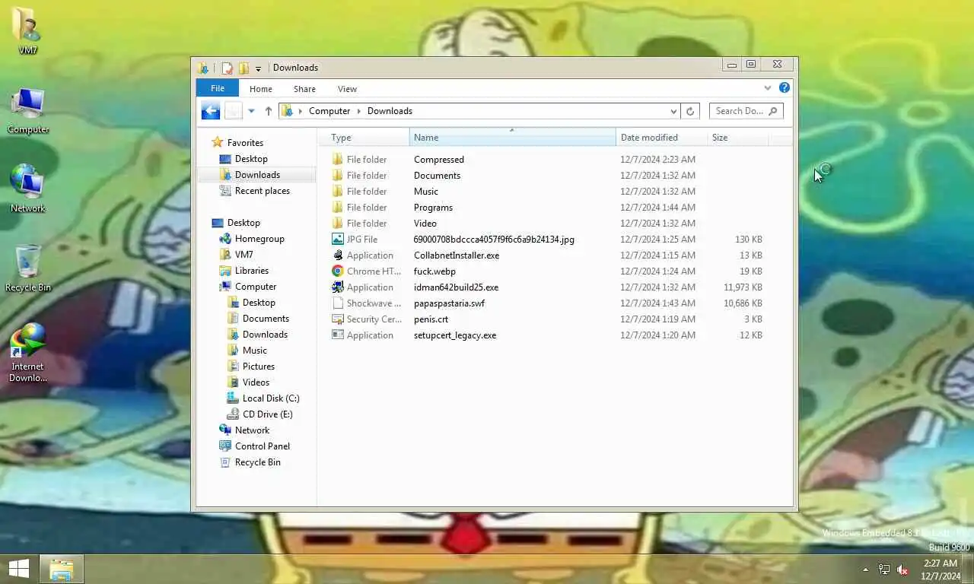Screen dimensions: 974x584
Task: Select VM7 in the navigation pane
Action: pos(243,255)
